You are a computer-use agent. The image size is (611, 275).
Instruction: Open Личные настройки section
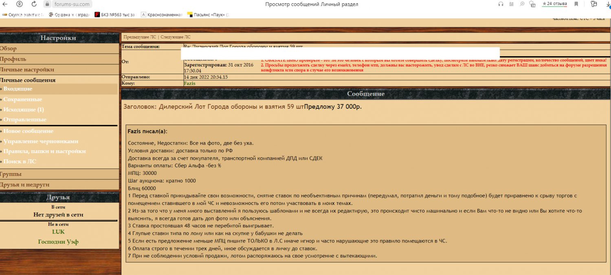27,70
